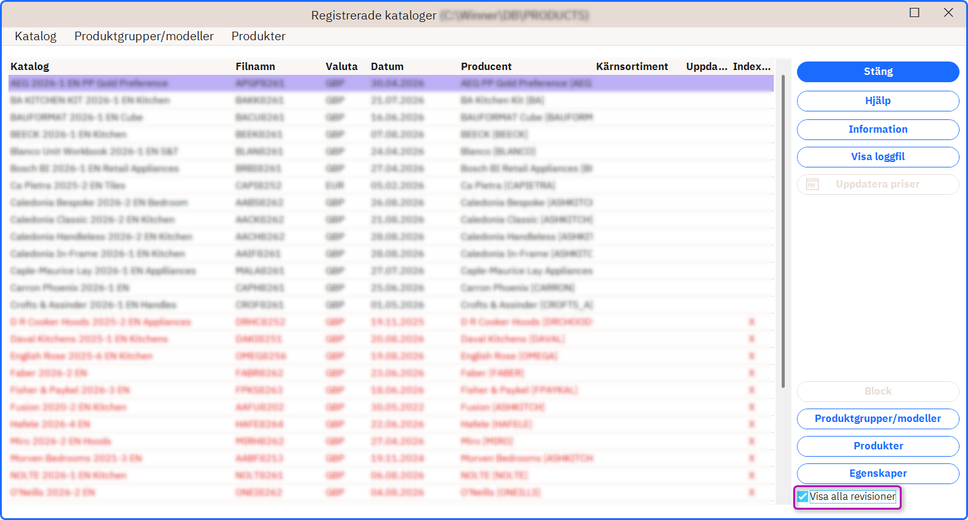Open the Katalog menu
968x520 pixels.
pos(35,37)
